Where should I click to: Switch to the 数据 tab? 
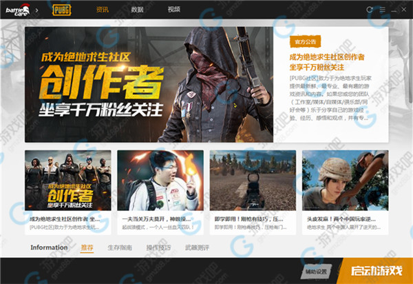(x=137, y=10)
